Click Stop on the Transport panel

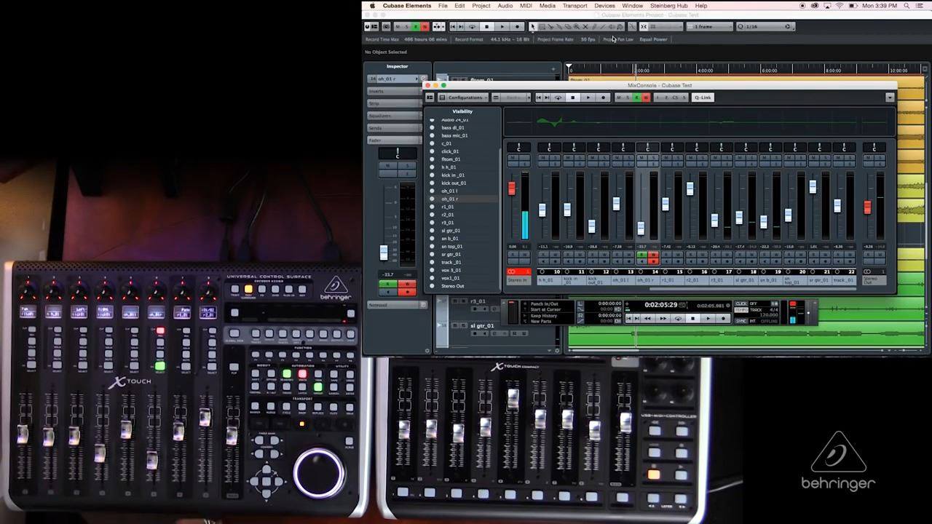(693, 318)
